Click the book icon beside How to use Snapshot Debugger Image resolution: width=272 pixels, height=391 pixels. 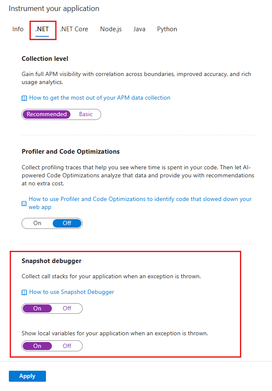point(24,292)
